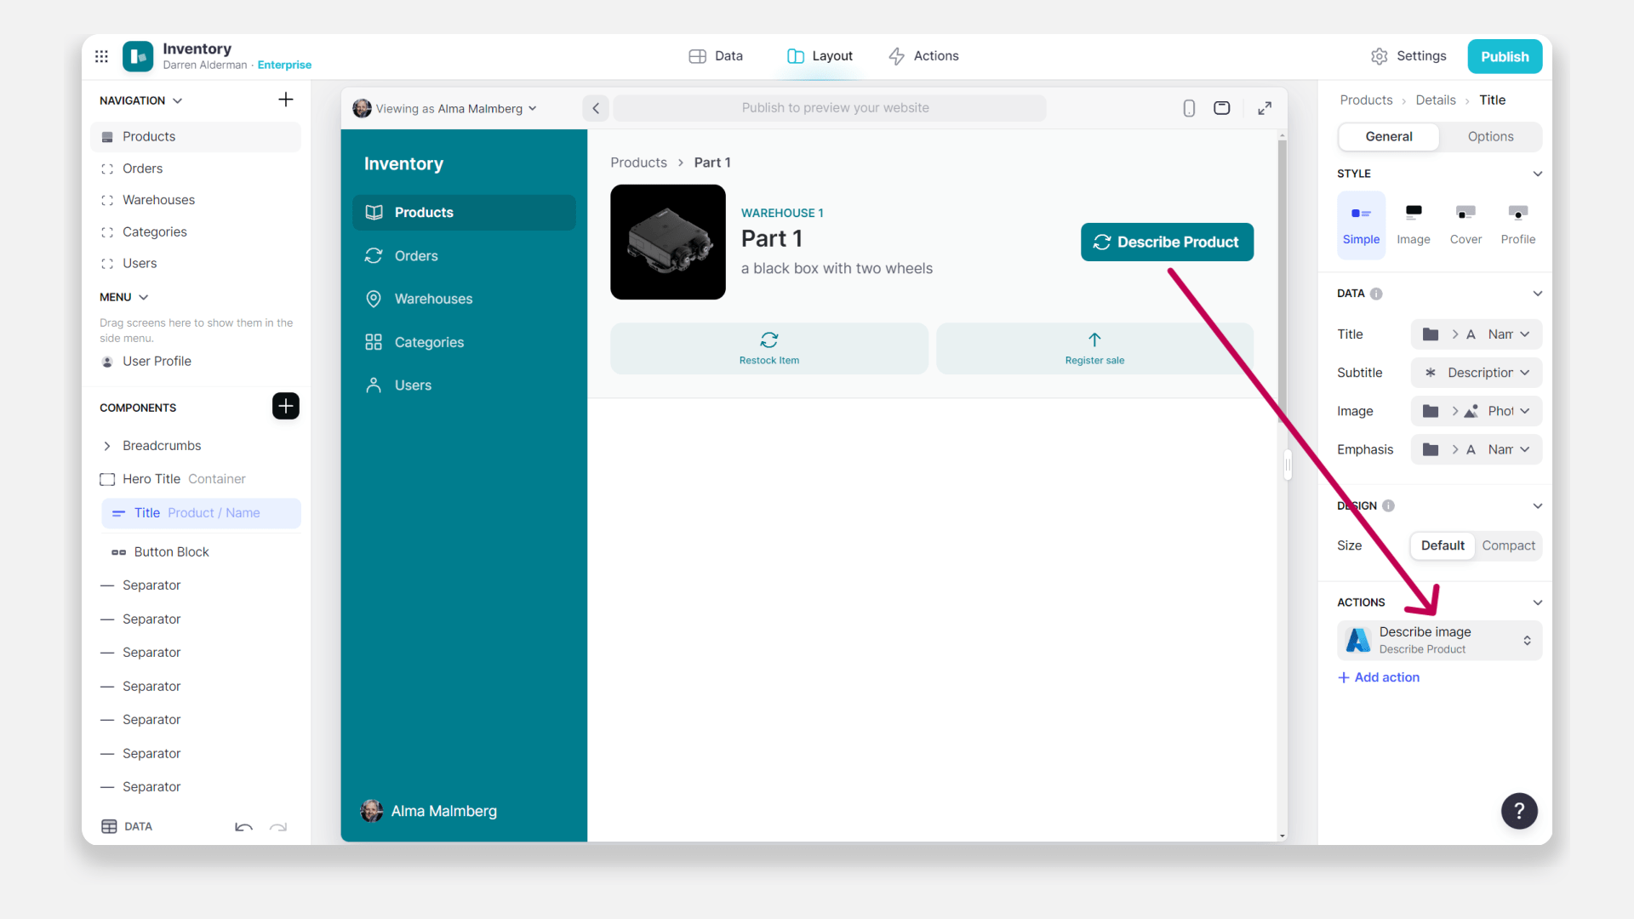The width and height of the screenshot is (1634, 919).
Task: Switch to mobile phone preview icon
Action: coord(1189,108)
